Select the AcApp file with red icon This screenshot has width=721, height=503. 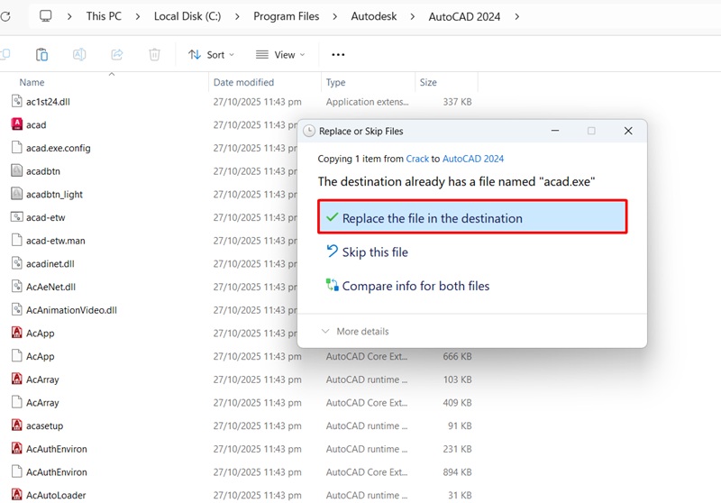tap(17, 333)
